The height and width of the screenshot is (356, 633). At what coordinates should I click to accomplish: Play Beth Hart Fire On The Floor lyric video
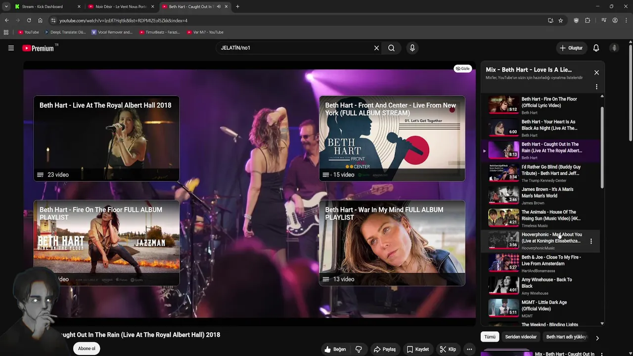pyautogui.click(x=540, y=105)
